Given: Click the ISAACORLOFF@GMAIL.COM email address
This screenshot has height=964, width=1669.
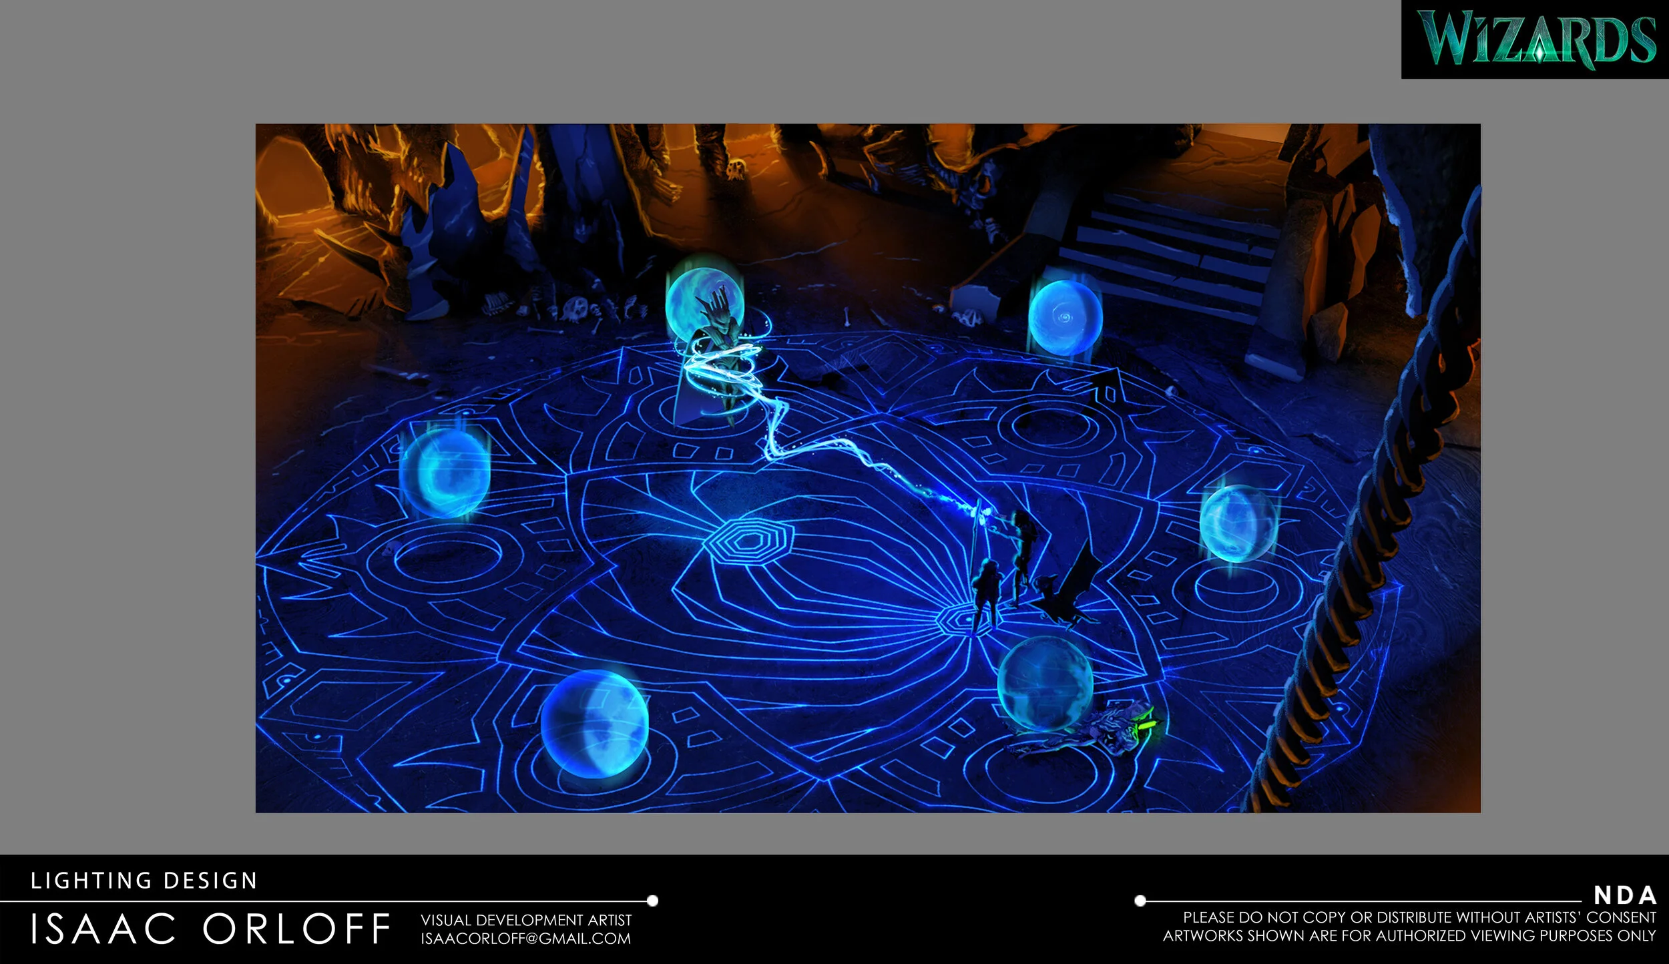Looking at the screenshot, I should [x=526, y=939].
